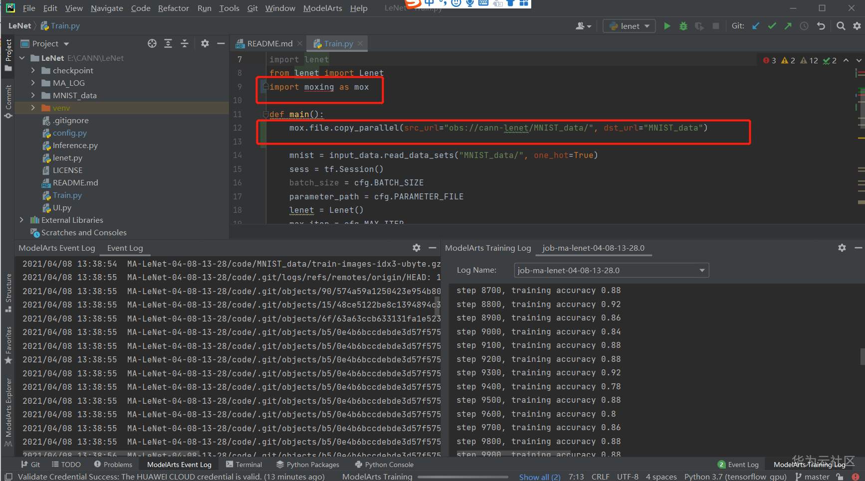Viewport: 865px width, 481px height.
Task: Open the Log Name job dropdown
Action: 611,270
